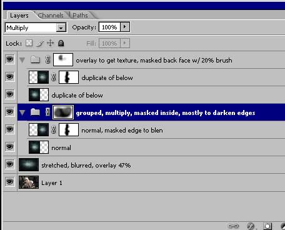Click mask link icon on overlay texture group
The height and width of the screenshot is (230, 285).
pyautogui.click(x=47, y=60)
